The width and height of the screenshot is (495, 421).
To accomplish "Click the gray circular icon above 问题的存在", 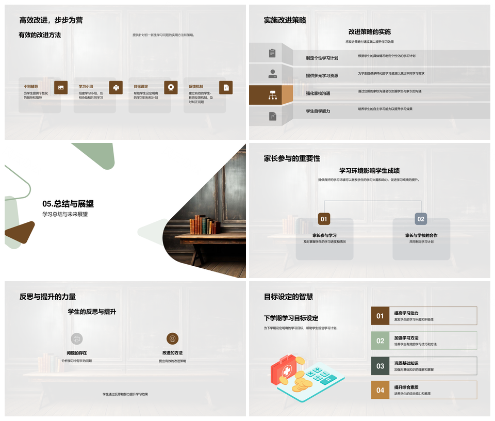I will coord(77,338).
